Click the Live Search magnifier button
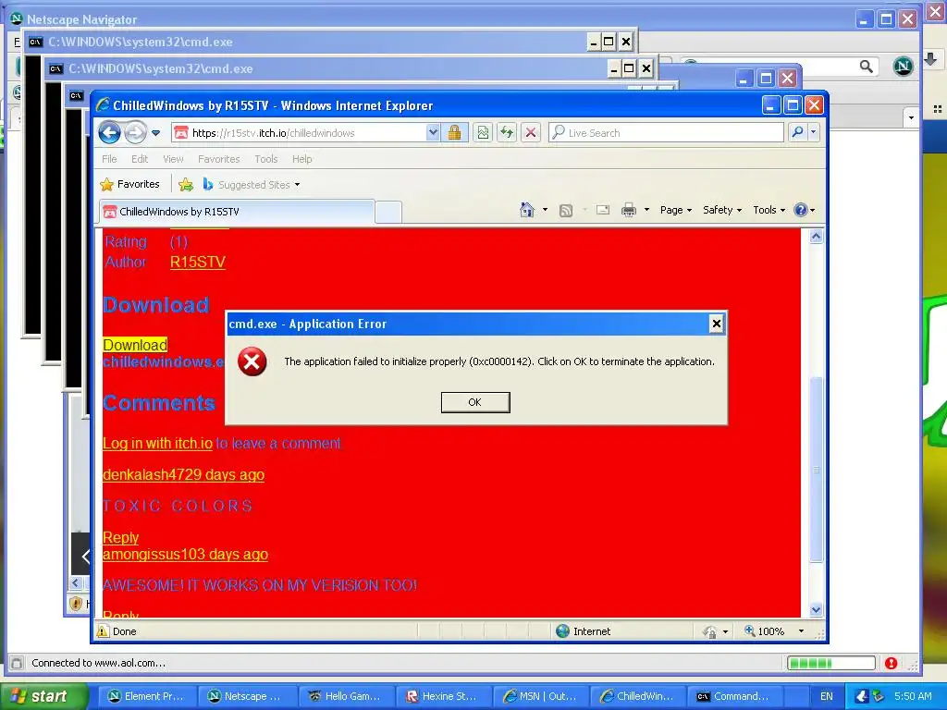The height and width of the screenshot is (710, 947). [797, 132]
